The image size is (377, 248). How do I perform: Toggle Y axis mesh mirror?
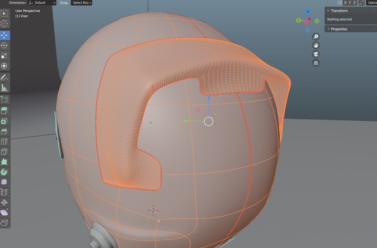(x=350, y=3)
